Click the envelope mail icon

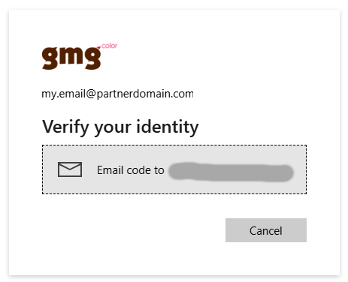[x=70, y=169]
